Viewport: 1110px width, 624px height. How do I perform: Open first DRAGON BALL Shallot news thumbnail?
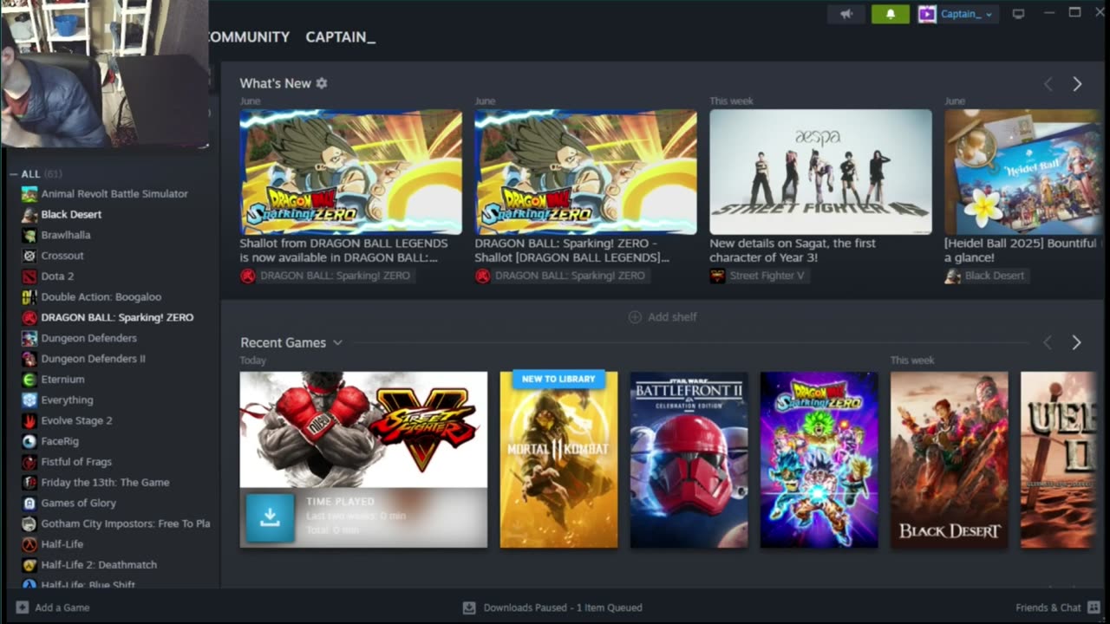click(350, 172)
